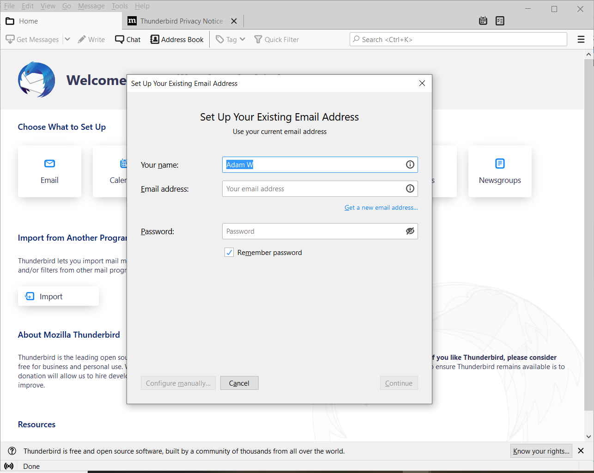The image size is (594, 473).
Task: Click Get a new email address link
Action: [381, 208]
